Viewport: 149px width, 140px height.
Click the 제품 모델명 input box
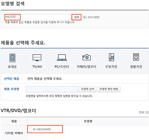(x=52, y=89)
